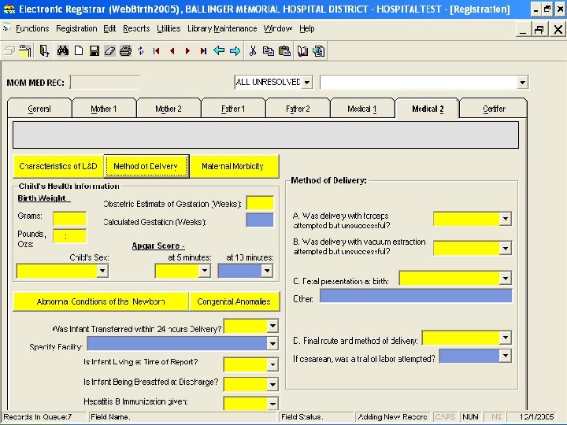Image resolution: width=567 pixels, height=425 pixels.
Task: Switch to the Mother 1 tab
Action: point(103,109)
